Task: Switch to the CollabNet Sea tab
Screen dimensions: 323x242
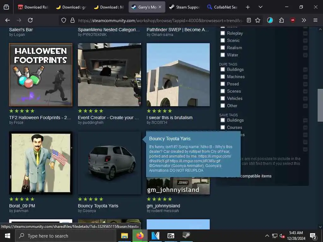Action: (x=222, y=7)
